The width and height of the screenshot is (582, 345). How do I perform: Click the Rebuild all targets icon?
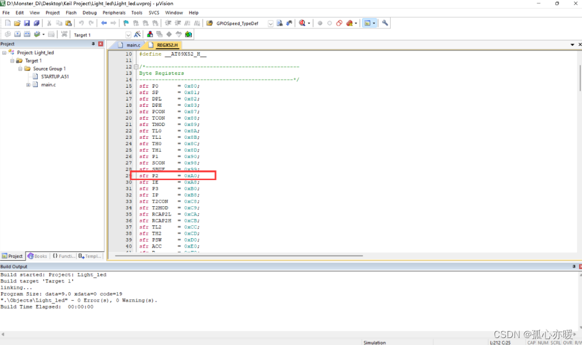27,34
